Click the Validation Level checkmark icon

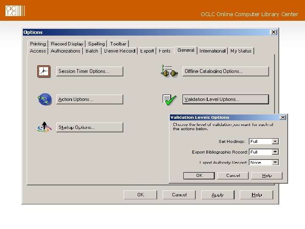pyautogui.click(x=169, y=100)
